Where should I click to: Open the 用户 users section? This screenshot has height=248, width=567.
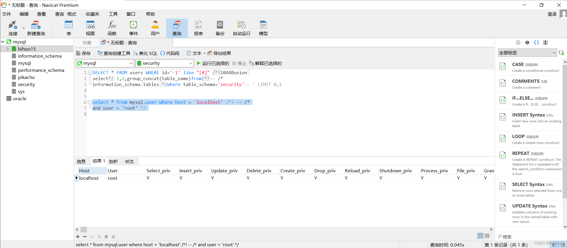(x=155, y=28)
